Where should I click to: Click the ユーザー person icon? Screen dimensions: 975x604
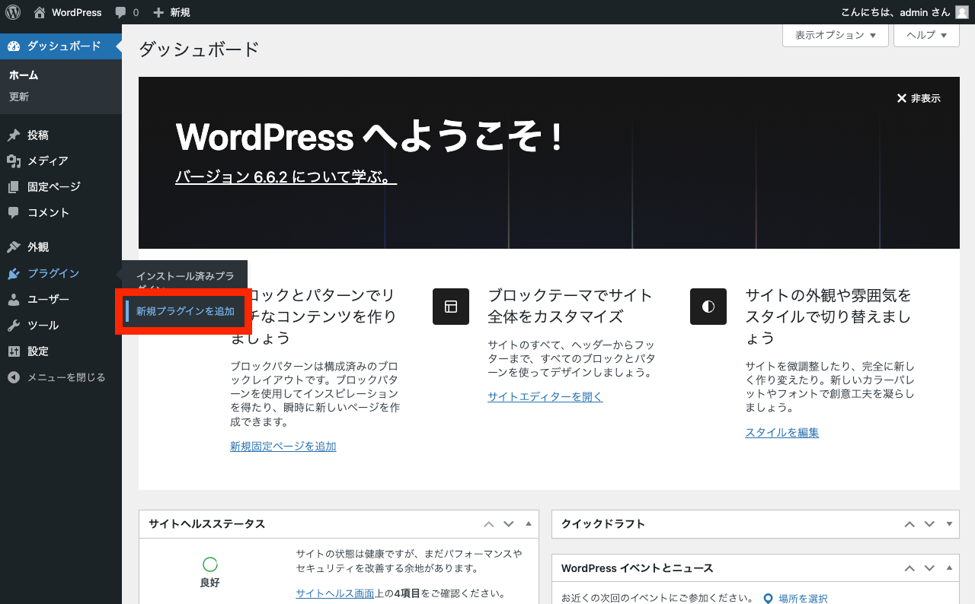pos(14,300)
